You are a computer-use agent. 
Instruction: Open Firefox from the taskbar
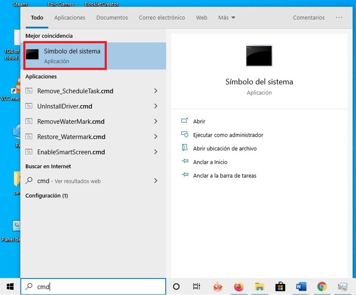point(239,287)
